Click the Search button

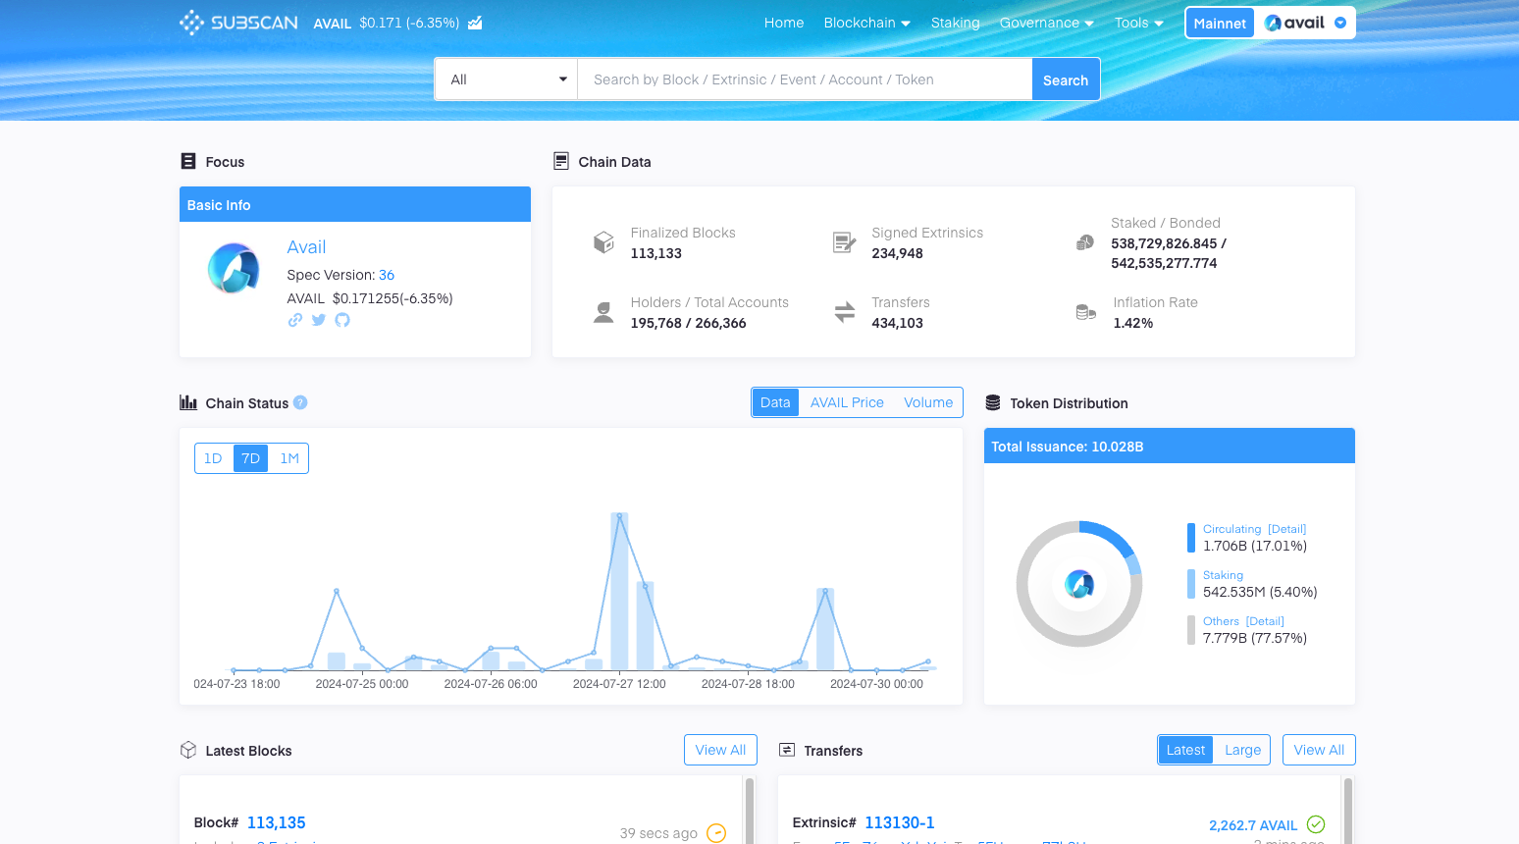[x=1065, y=79]
